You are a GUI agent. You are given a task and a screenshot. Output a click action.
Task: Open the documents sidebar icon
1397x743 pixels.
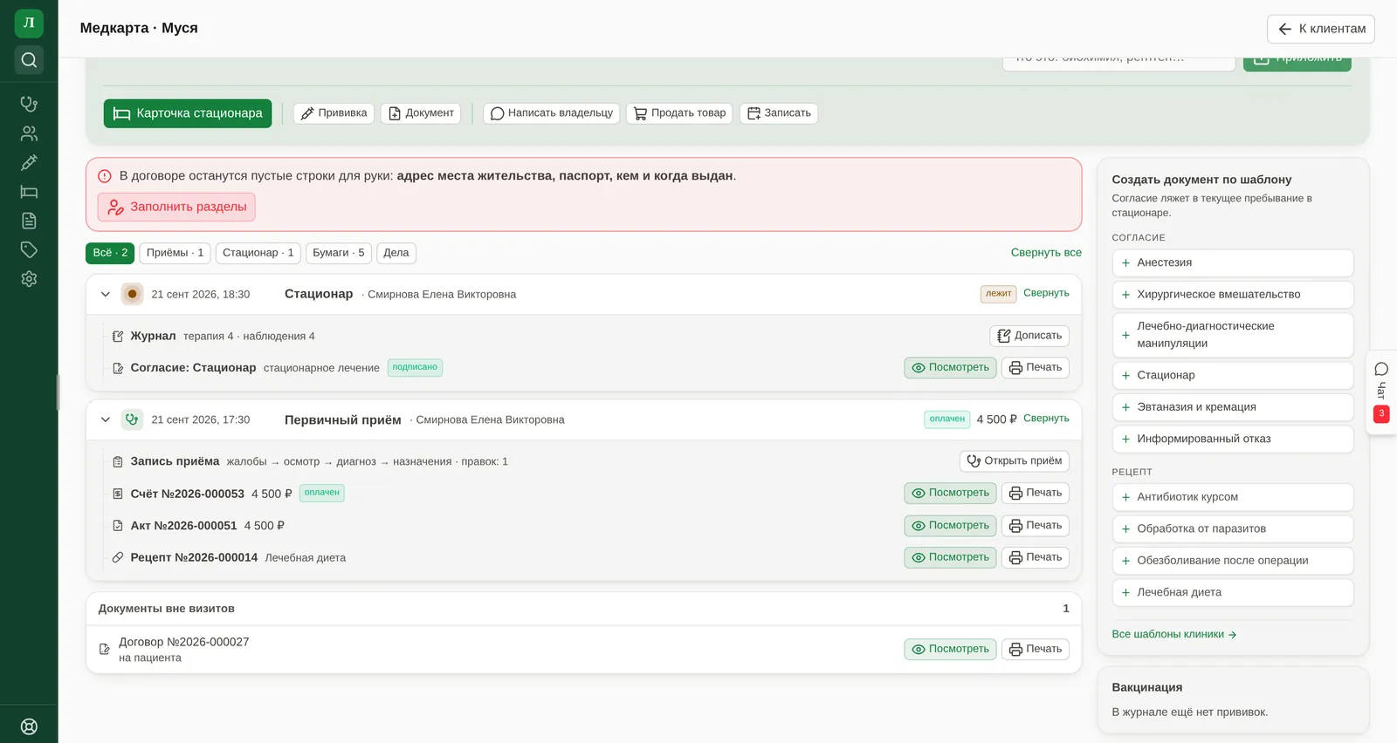pyautogui.click(x=29, y=221)
